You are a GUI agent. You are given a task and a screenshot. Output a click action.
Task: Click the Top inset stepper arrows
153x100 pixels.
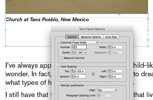click(x=72, y=71)
